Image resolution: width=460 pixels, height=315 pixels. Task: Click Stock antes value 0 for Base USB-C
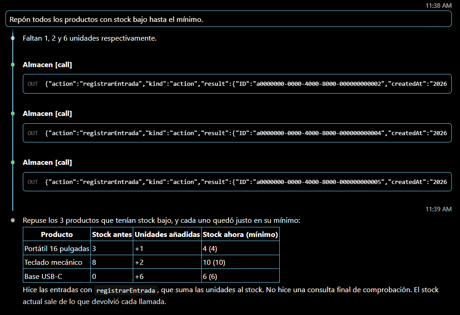112,276
